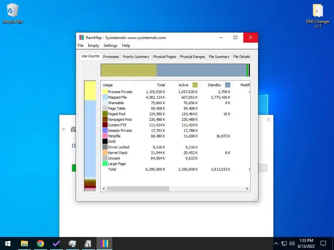This screenshot has width=334, height=250.
Task: Open the purple checkmark app on taskbar
Action: click(x=56, y=243)
